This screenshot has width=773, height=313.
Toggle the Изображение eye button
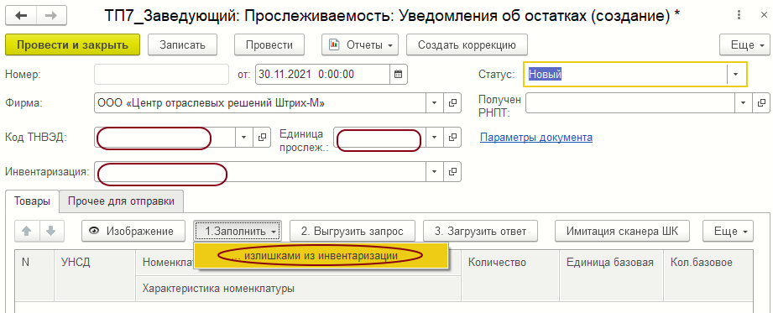click(x=133, y=231)
